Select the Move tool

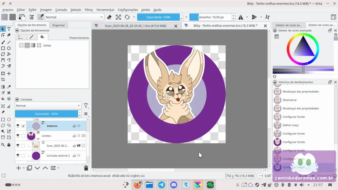[x=9, y=74]
